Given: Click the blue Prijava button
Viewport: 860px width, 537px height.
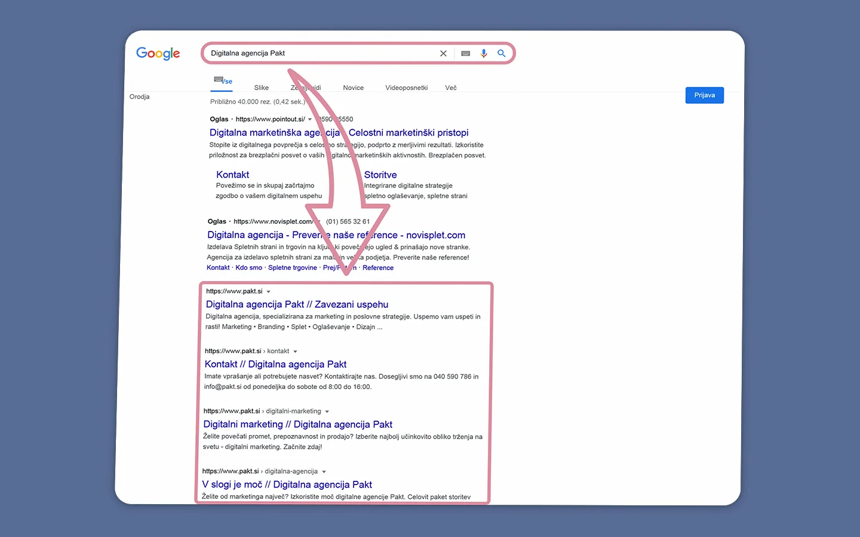Looking at the screenshot, I should [705, 95].
